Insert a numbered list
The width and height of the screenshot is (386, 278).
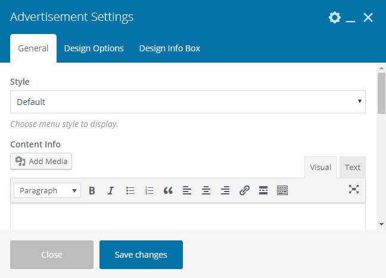[x=149, y=190]
